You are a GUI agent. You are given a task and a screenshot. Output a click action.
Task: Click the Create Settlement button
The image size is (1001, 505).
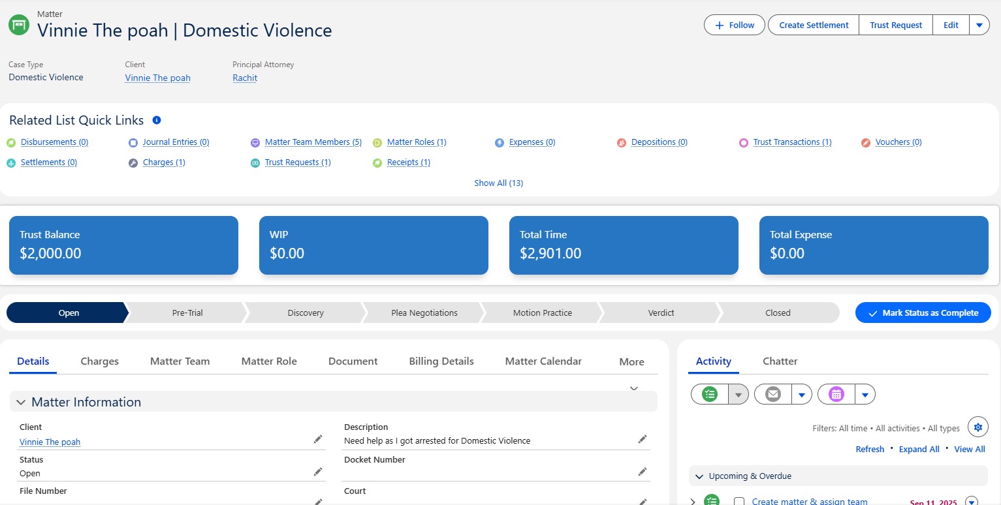814,25
